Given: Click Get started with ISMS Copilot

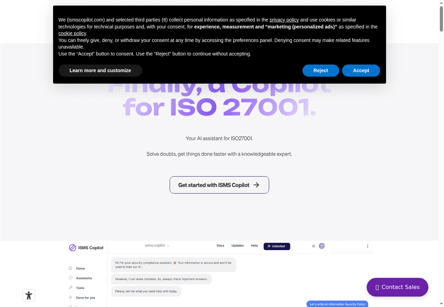Looking at the screenshot, I should [x=219, y=185].
